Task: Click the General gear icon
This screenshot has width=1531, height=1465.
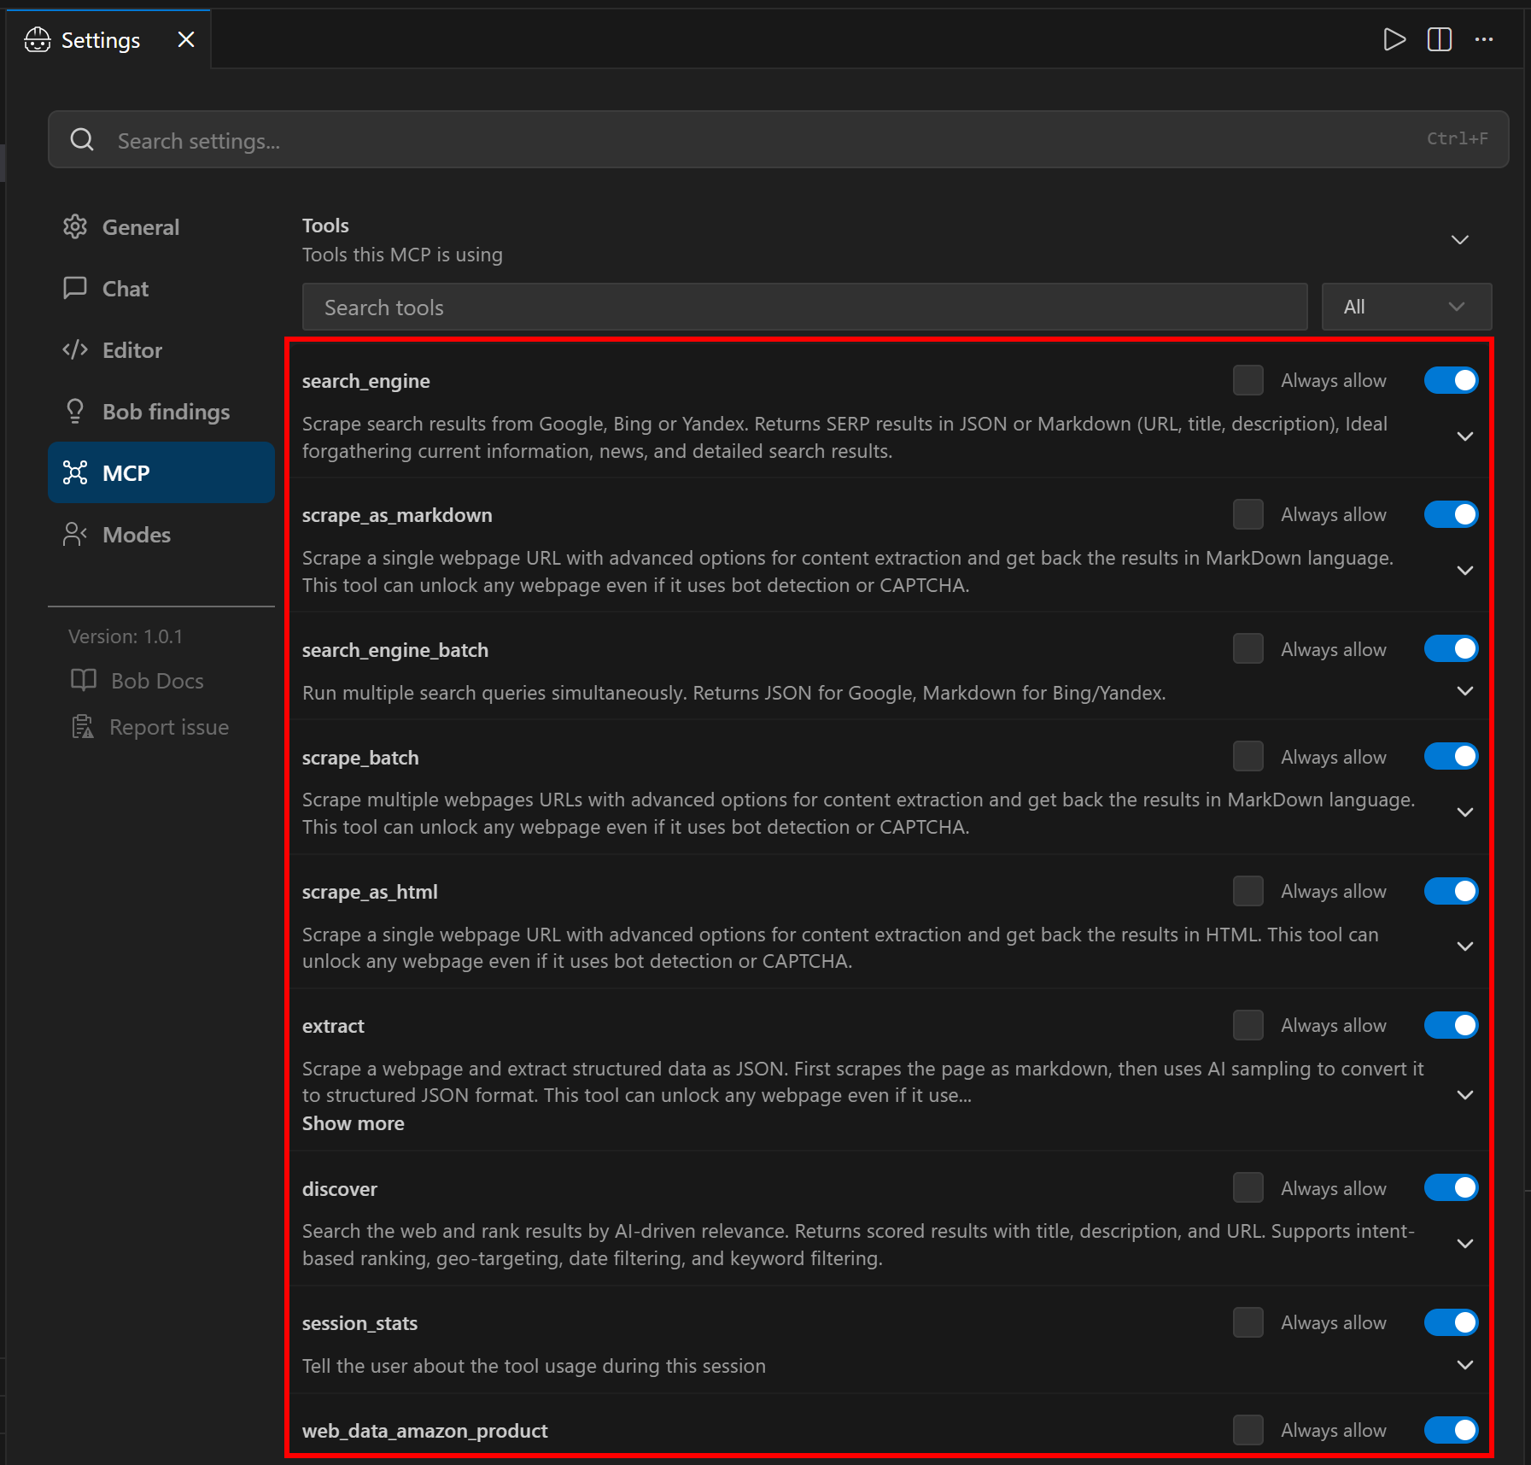Action: (x=75, y=226)
